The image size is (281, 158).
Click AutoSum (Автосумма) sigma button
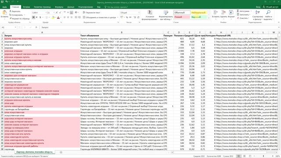click(x=244, y=11)
